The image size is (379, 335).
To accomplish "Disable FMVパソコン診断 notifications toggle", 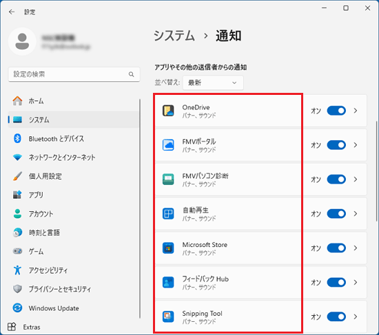I will click(x=336, y=180).
